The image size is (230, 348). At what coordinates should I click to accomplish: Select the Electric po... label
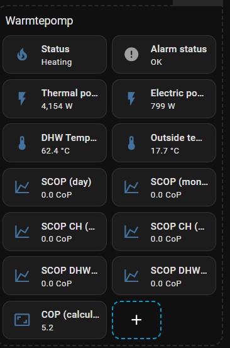click(x=177, y=93)
